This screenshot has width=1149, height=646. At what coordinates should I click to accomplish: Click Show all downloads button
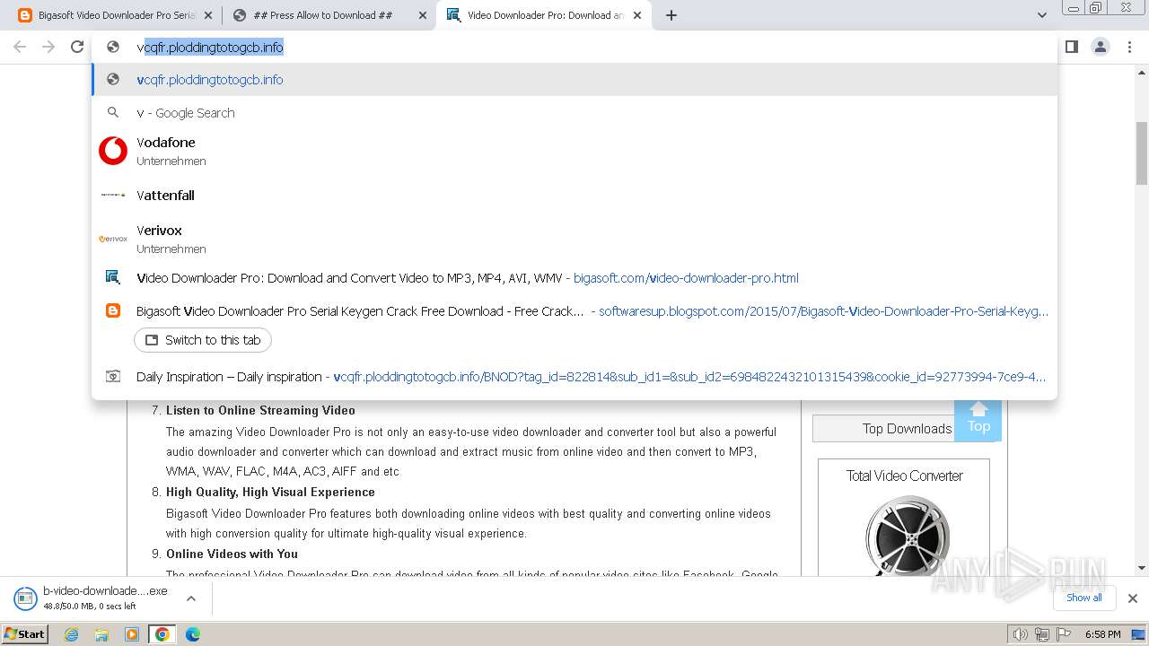[1084, 598]
